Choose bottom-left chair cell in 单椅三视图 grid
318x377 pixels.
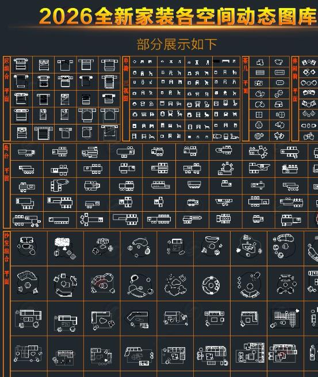[143, 137]
